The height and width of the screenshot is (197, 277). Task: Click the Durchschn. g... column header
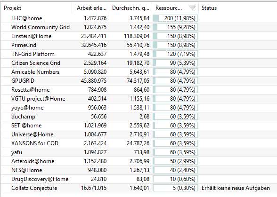tap(131, 8)
